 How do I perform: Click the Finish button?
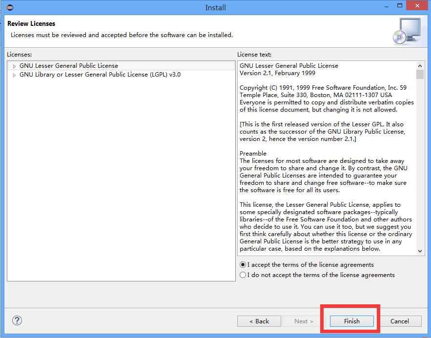click(x=351, y=321)
